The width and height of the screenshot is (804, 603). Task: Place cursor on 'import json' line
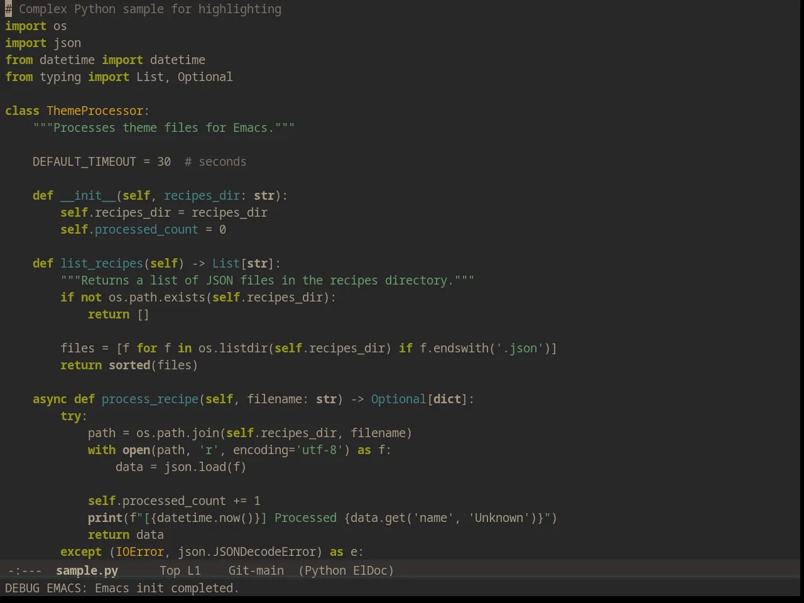pos(43,43)
